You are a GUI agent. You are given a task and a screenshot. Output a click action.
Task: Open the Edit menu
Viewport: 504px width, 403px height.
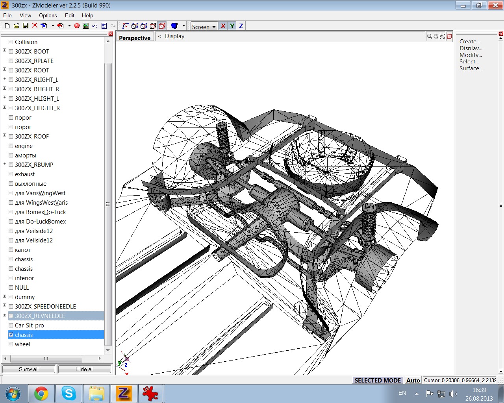(x=70, y=15)
